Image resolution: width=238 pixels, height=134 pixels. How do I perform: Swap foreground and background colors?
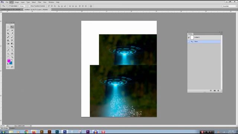click(12, 60)
